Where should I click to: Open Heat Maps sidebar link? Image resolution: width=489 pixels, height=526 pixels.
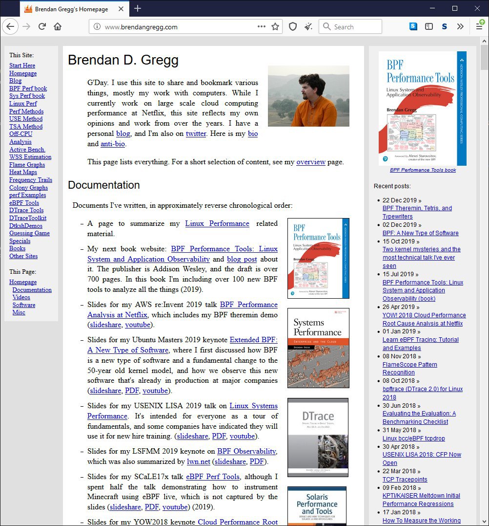click(x=23, y=172)
